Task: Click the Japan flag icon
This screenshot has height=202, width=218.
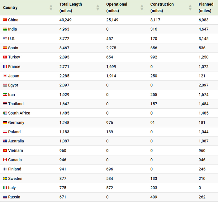Action: point(5,76)
